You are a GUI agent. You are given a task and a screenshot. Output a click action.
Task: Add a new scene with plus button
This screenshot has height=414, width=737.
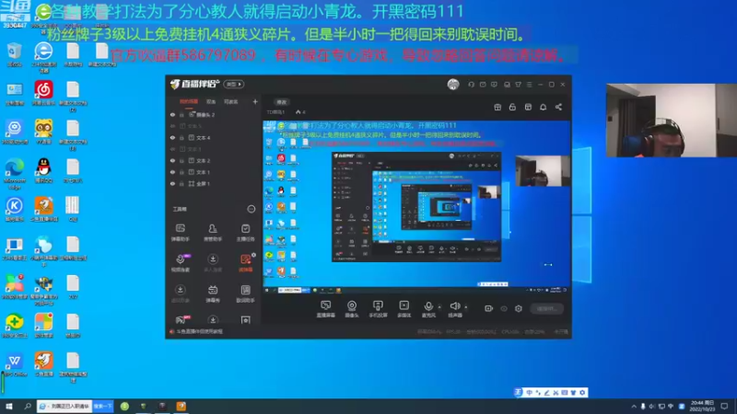(255, 101)
